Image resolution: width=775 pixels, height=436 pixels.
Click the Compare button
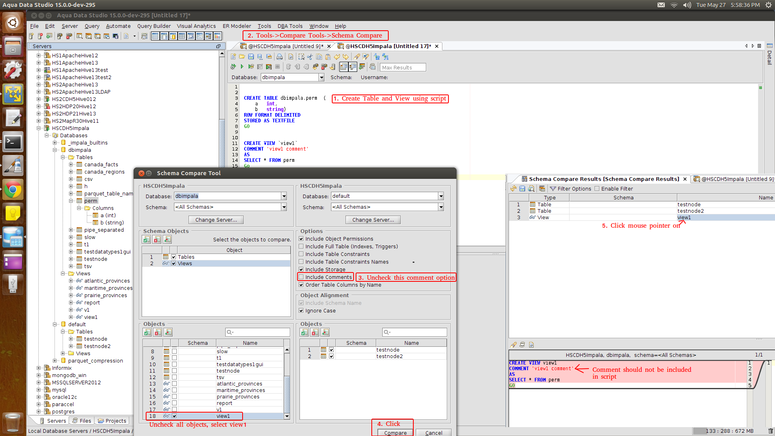(395, 432)
